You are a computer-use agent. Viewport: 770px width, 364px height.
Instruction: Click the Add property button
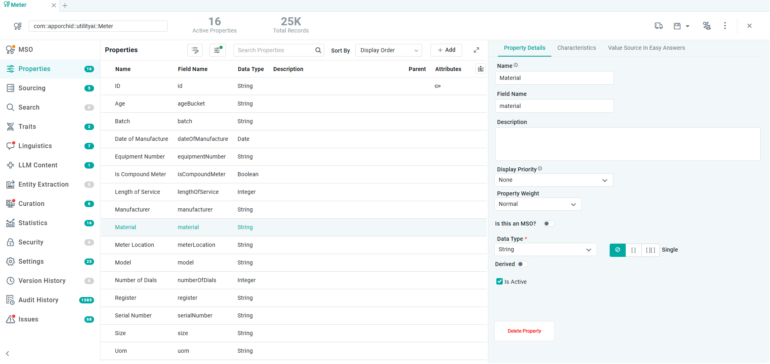pos(446,50)
